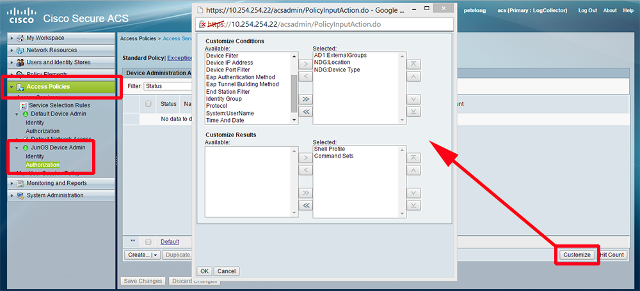Click green status icon beside Default Device Admin
The image size is (640, 291).
coord(26,114)
